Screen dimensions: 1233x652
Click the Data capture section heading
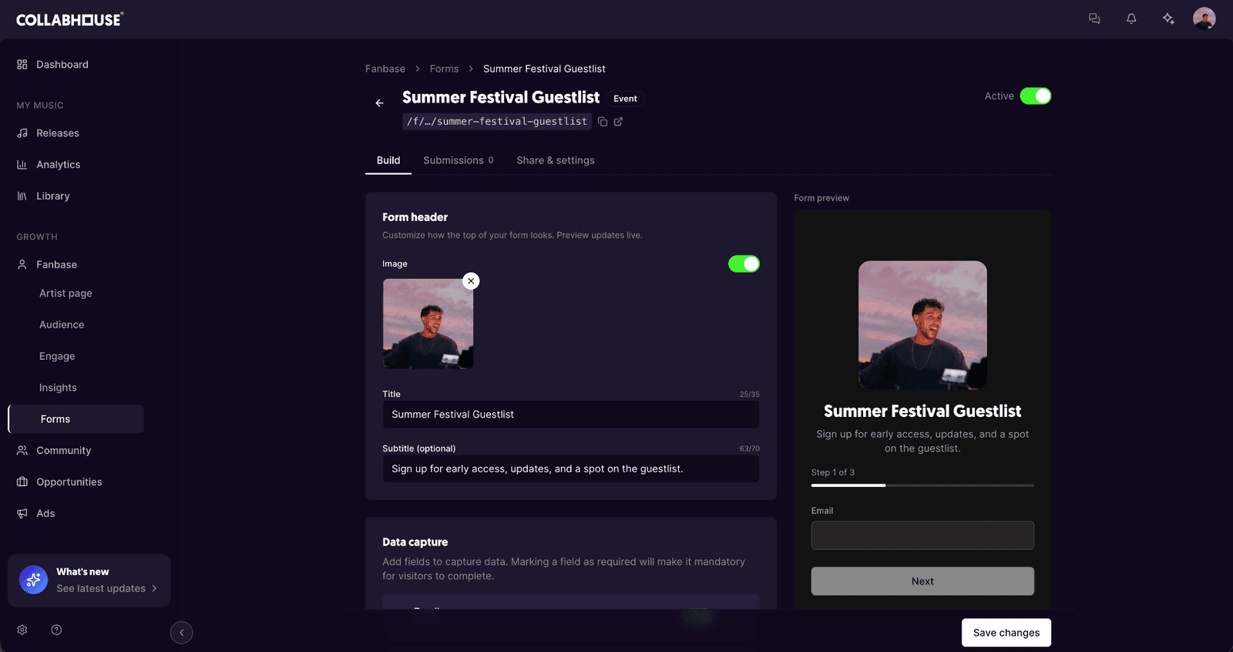415,543
